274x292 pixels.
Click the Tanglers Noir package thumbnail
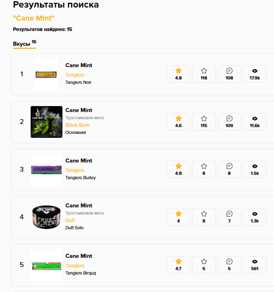[47, 74]
